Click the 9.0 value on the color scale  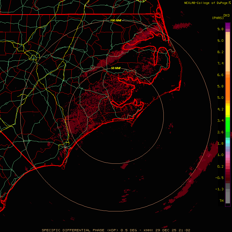pyautogui.click(x=220, y=40)
